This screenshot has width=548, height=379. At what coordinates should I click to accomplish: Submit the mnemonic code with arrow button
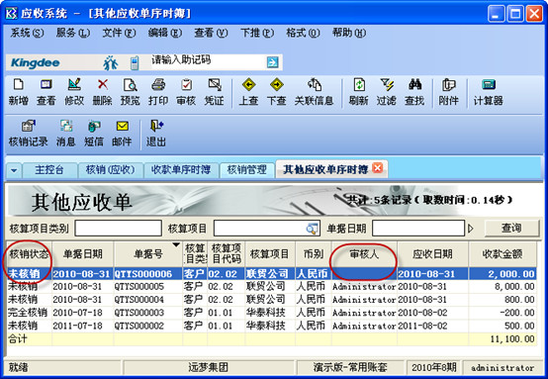click(x=272, y=62)
